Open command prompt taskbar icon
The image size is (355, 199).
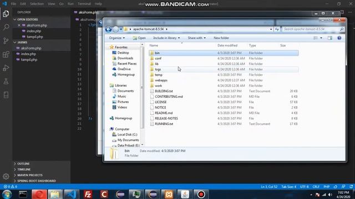(23, 194)
